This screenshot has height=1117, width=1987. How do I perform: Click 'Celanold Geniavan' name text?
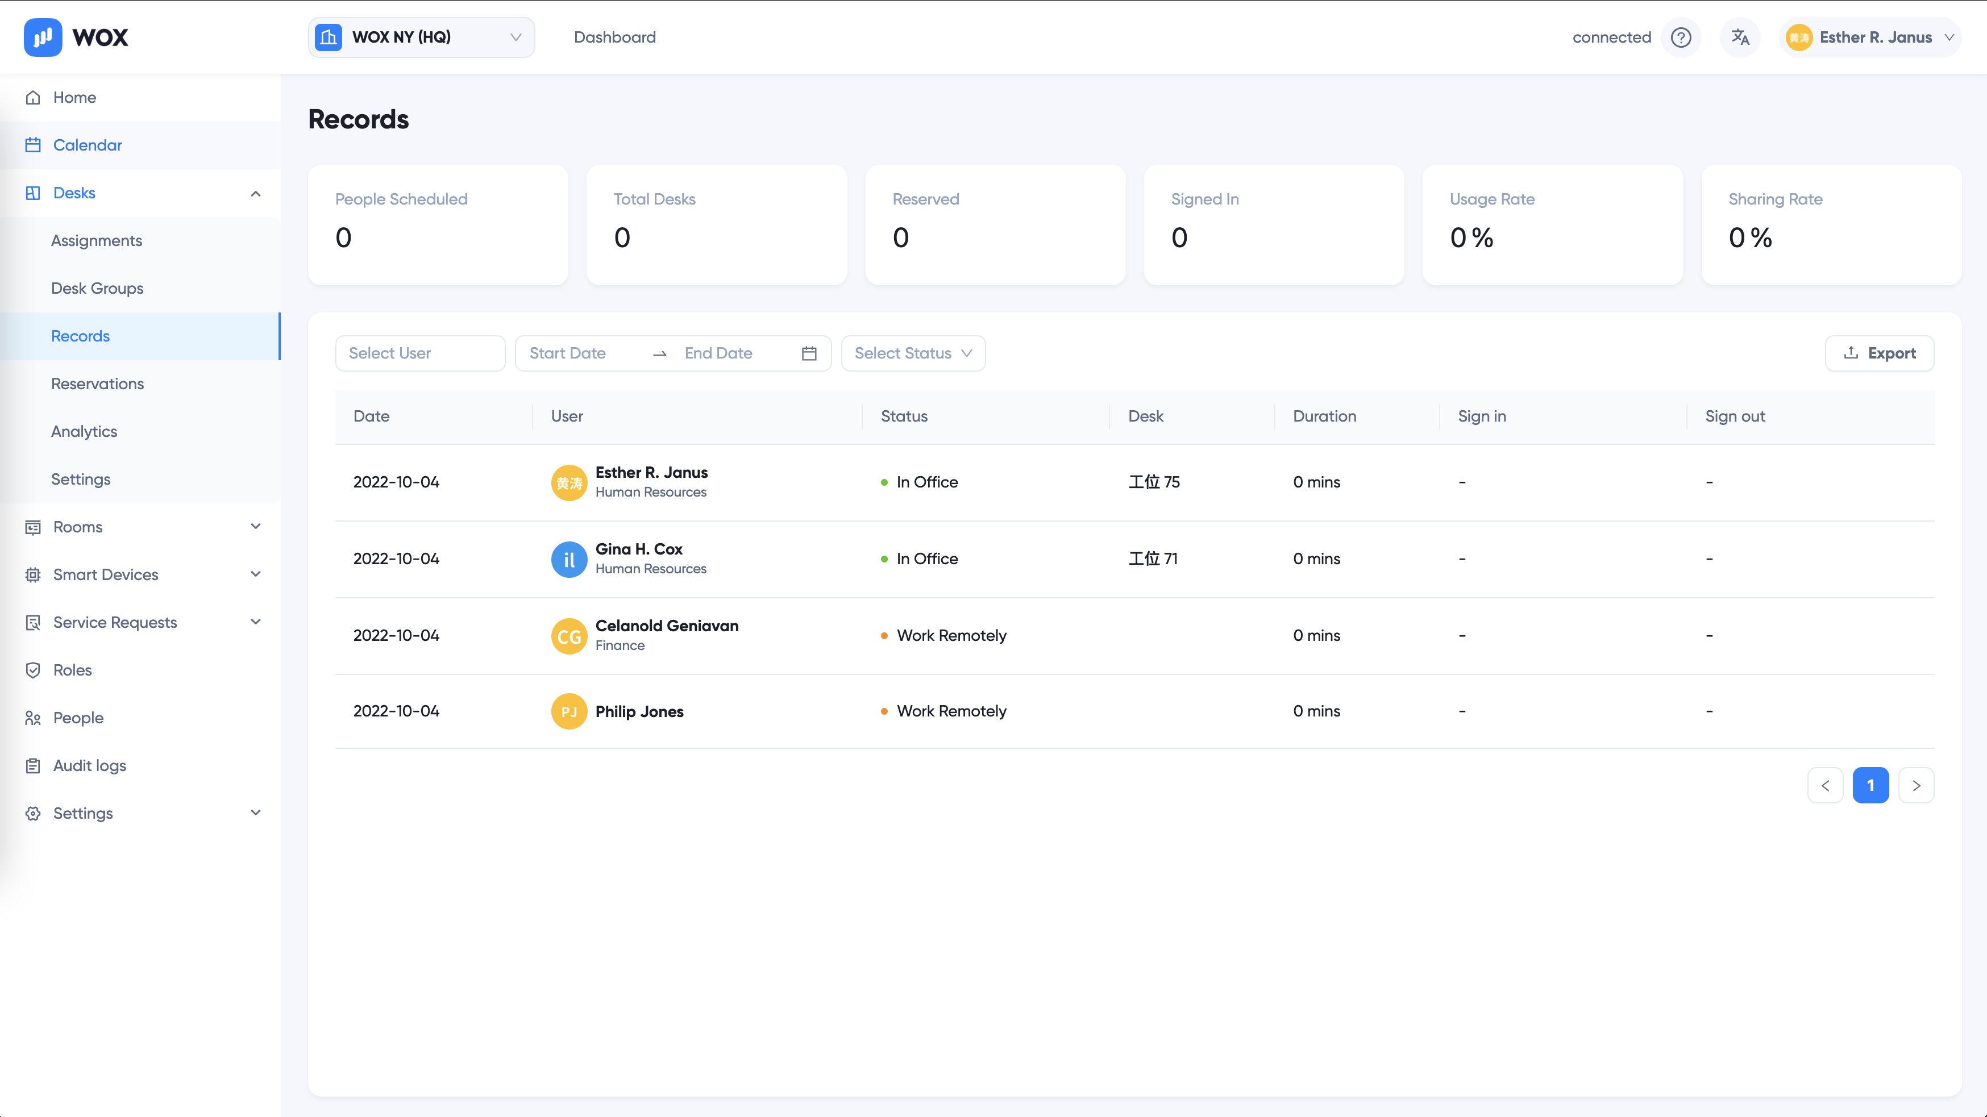[667, 626]
